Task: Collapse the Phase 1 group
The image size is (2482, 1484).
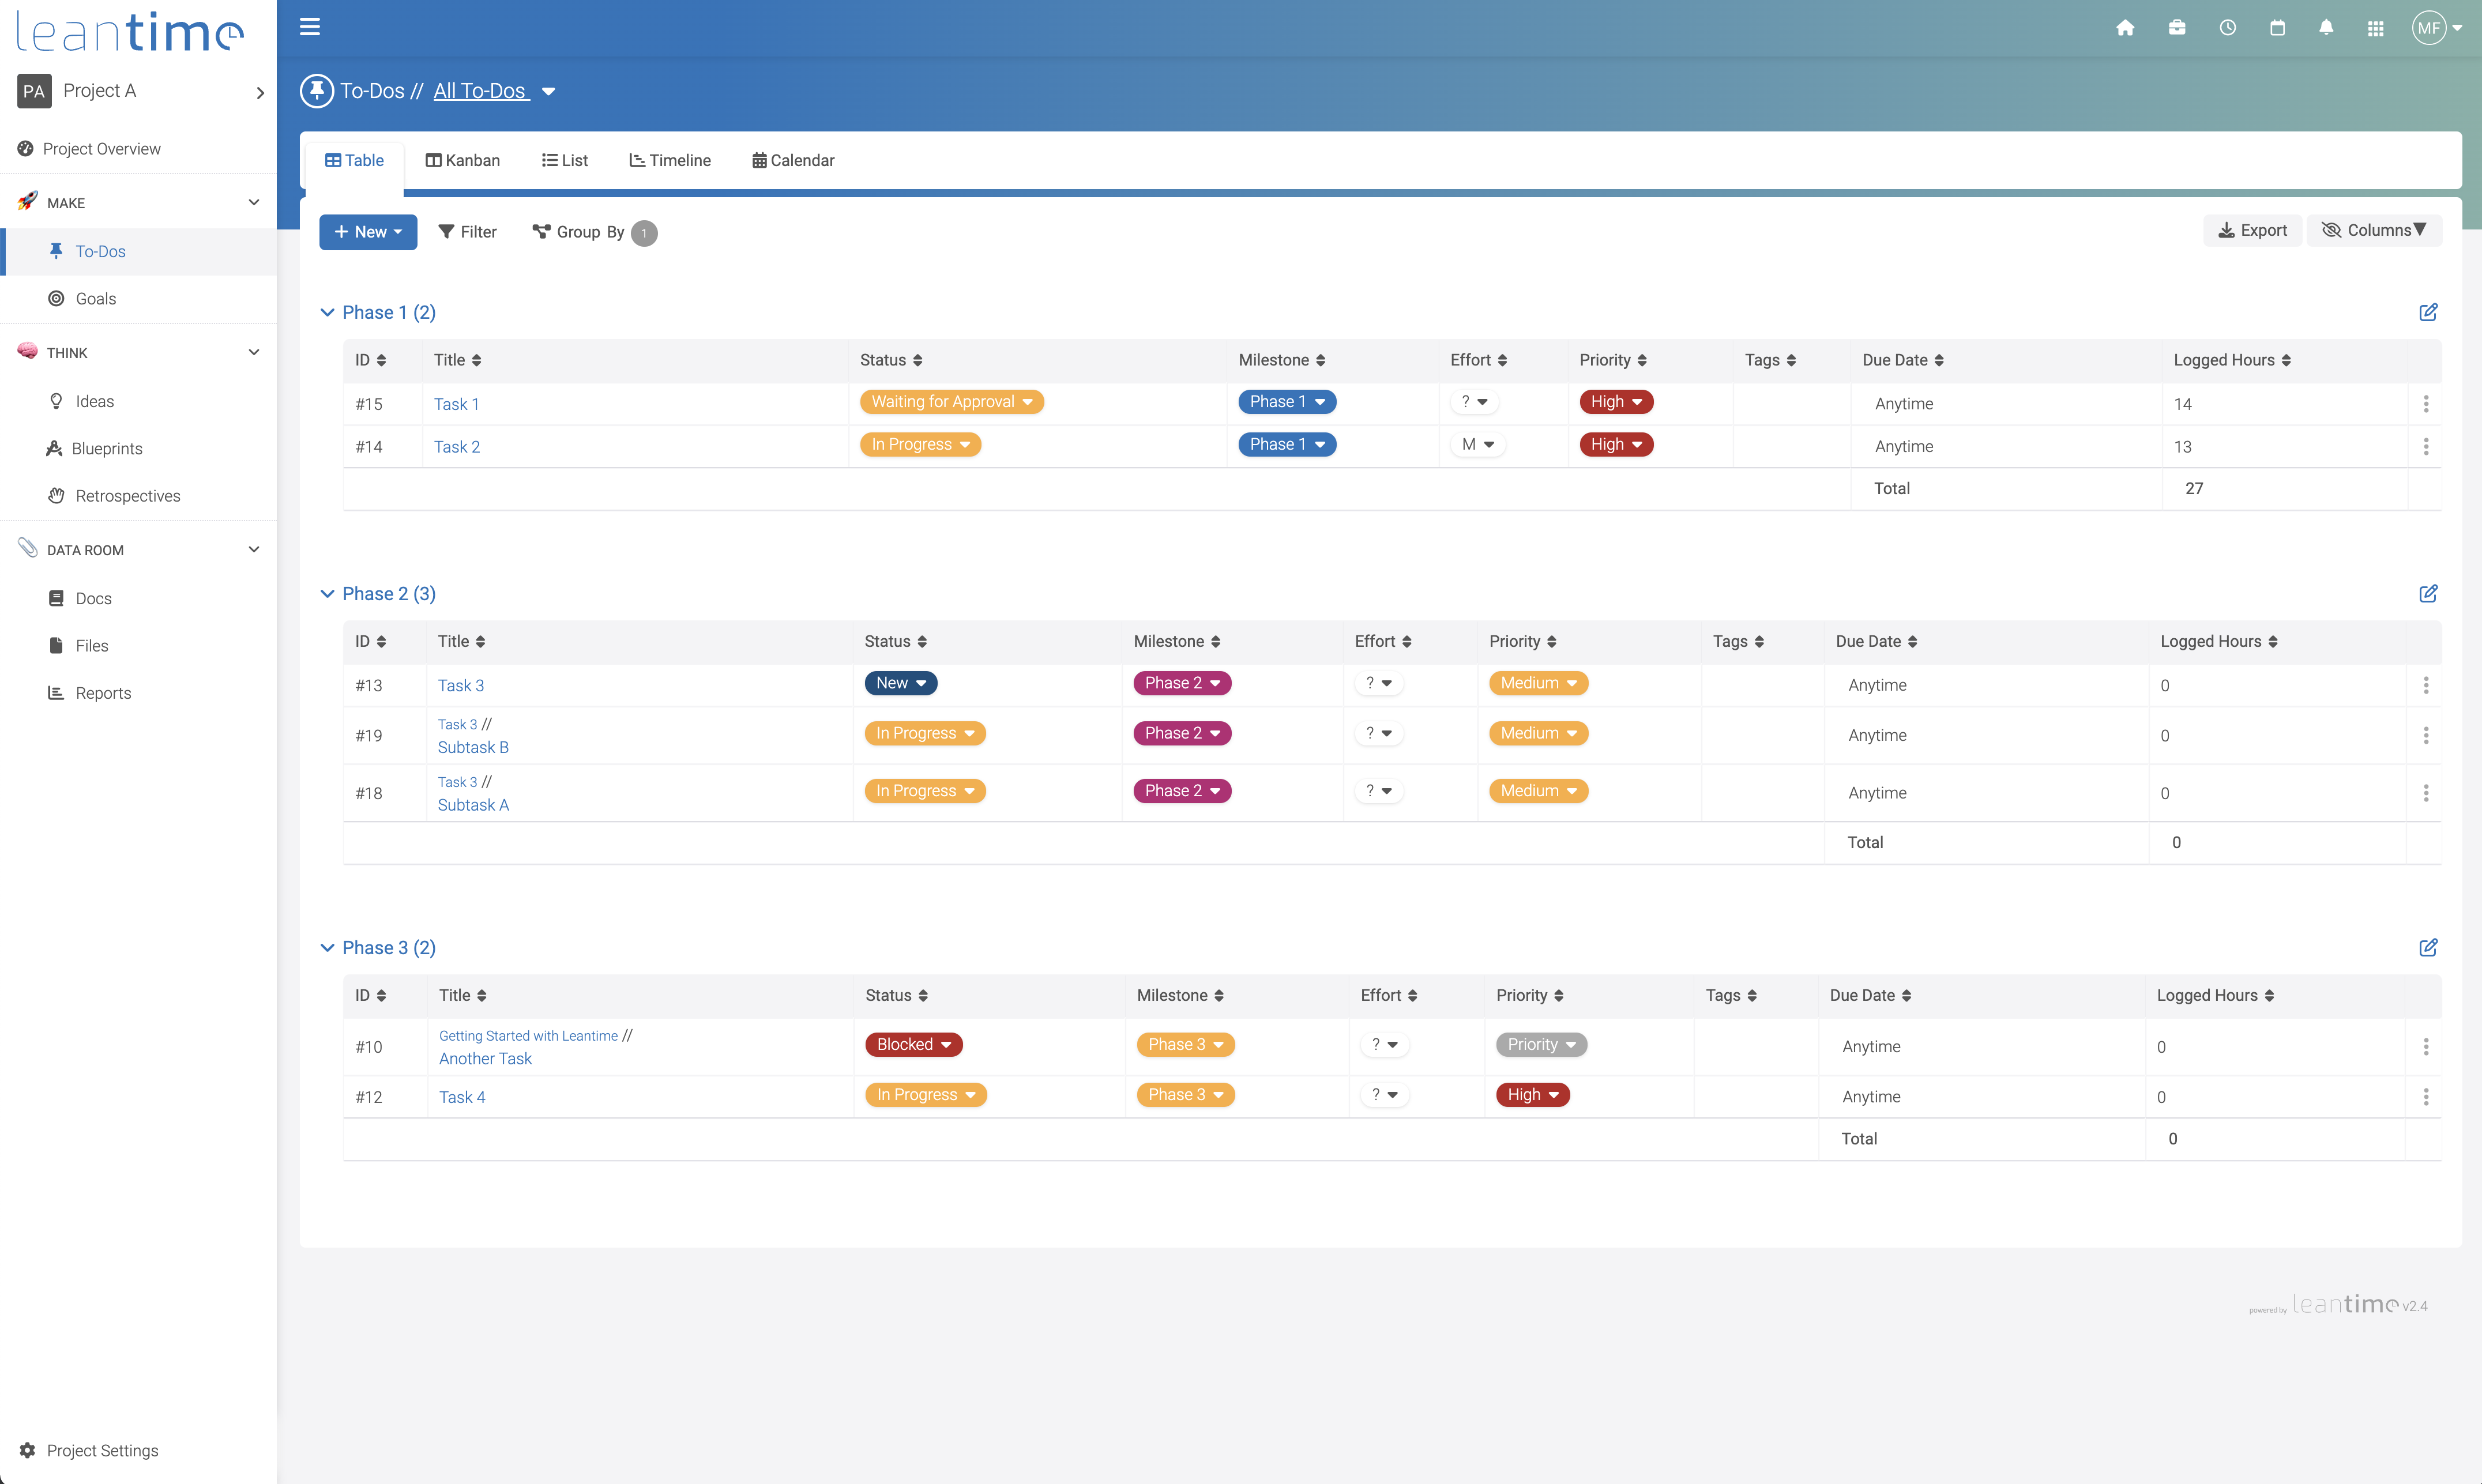Action: [x=327, y=313]
